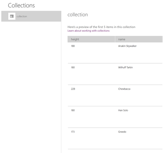Click the height column header

[x=91, y=39]
